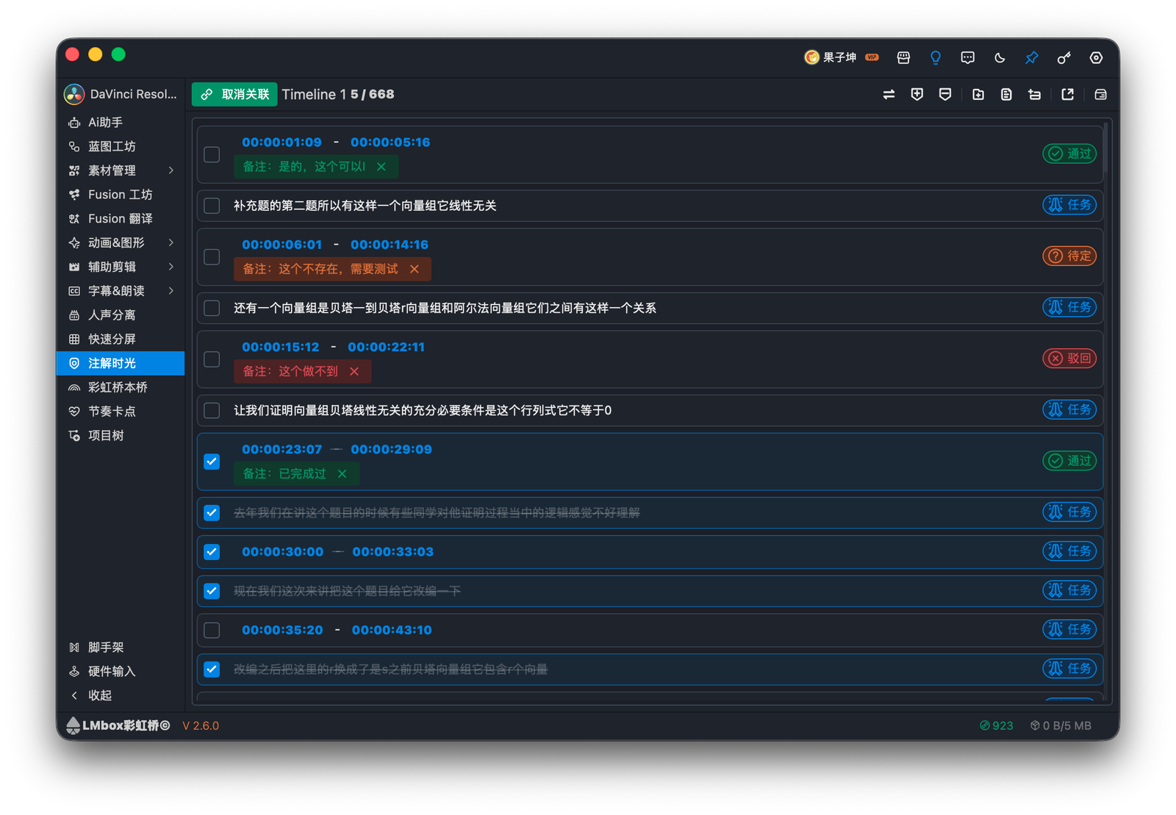Remove the note 是的，这个可以 with its X
Viewport: 1176px width, 815px height.
381,167
